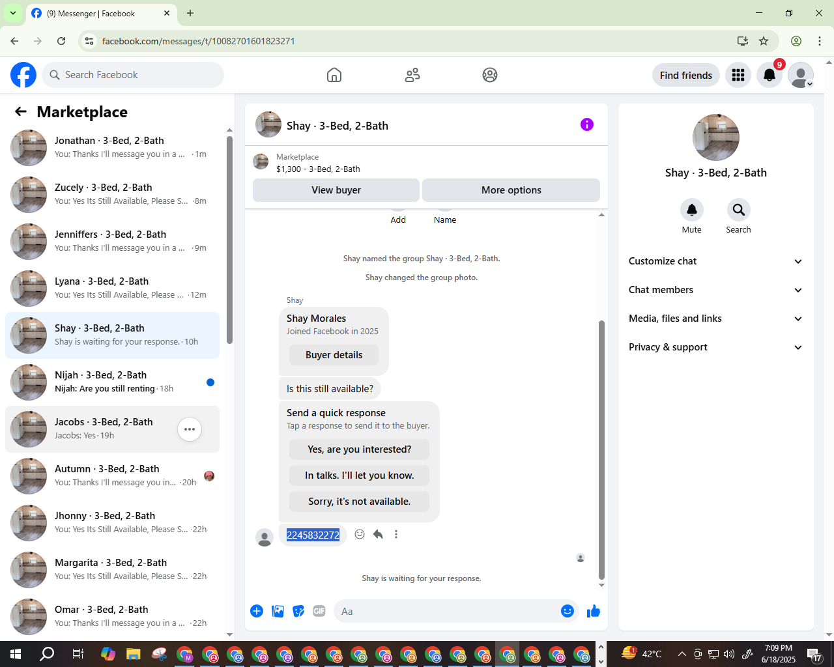
Task: Open the Omar 3-Bed, 2-Bath conversation
Action: click(112, 617)
